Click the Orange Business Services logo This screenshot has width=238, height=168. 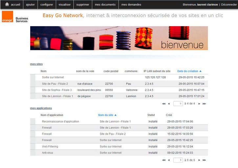pos(15,17)
